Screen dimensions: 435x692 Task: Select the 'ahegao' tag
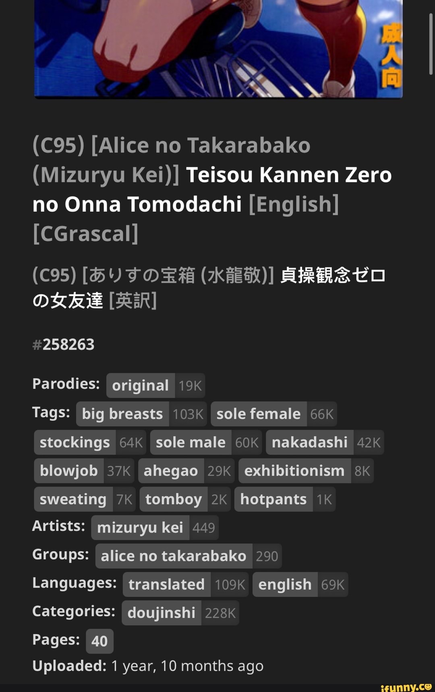[170, 470]
